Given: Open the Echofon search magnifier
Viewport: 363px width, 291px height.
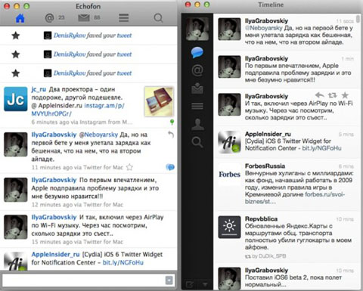Looking at the screenshot, I should [x=158, y=18].
